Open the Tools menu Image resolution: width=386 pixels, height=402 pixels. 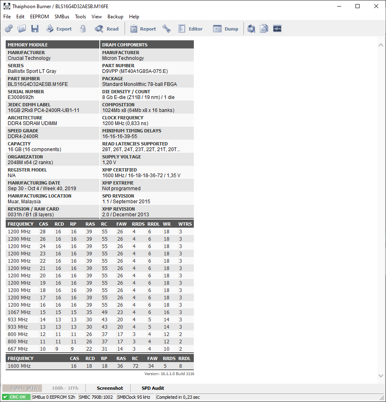(x=81, y=17)
